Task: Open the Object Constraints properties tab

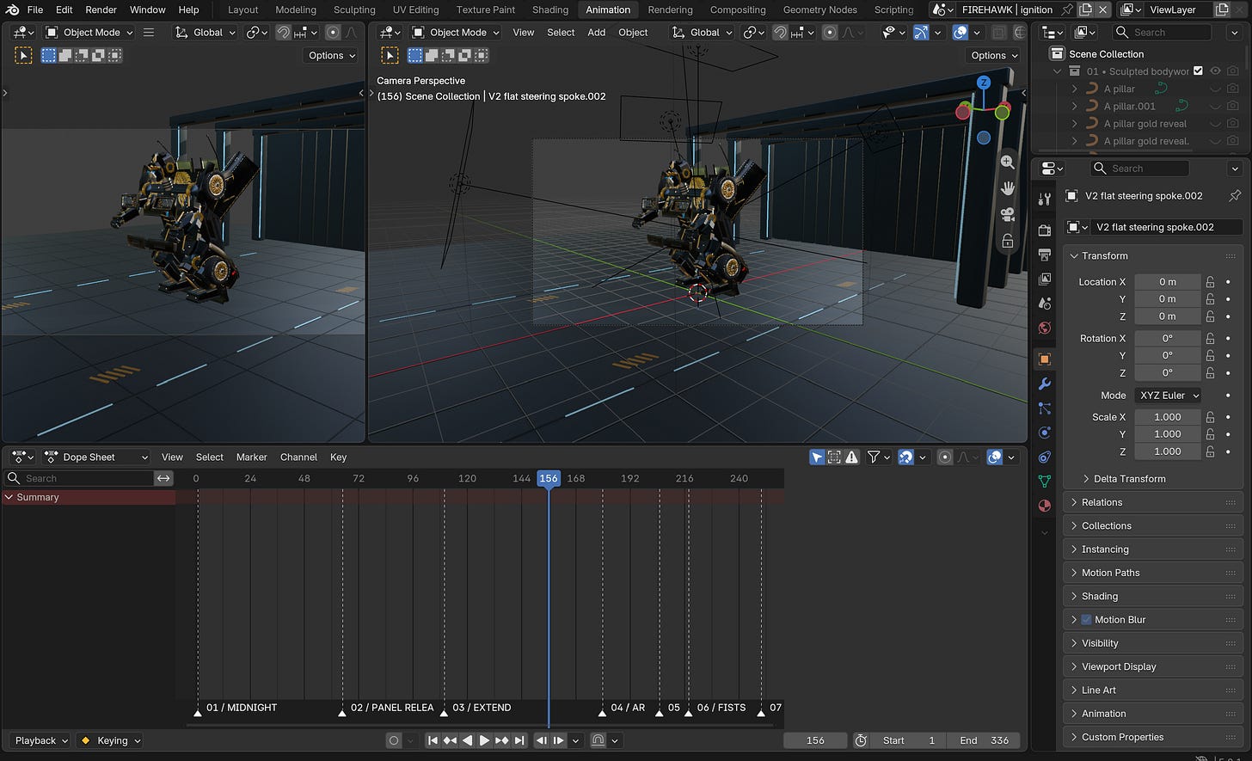Action: (x=1045, y=457)
